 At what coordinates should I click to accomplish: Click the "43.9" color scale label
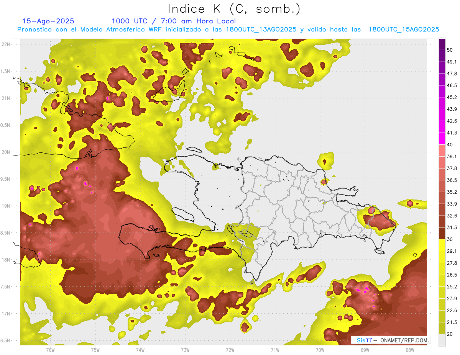point(452,109)
